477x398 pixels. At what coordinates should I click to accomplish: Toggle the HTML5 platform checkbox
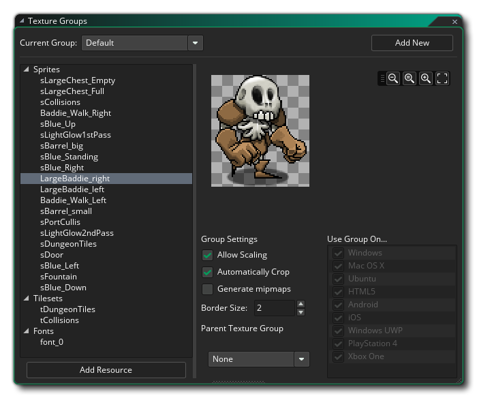click(x=338, y=292)
